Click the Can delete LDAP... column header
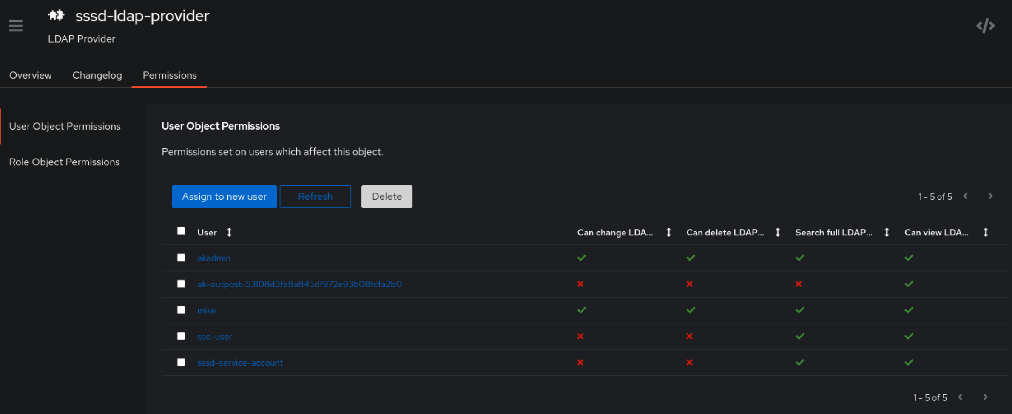This screenshot has height=414, width=1012. tap(725, 233)
